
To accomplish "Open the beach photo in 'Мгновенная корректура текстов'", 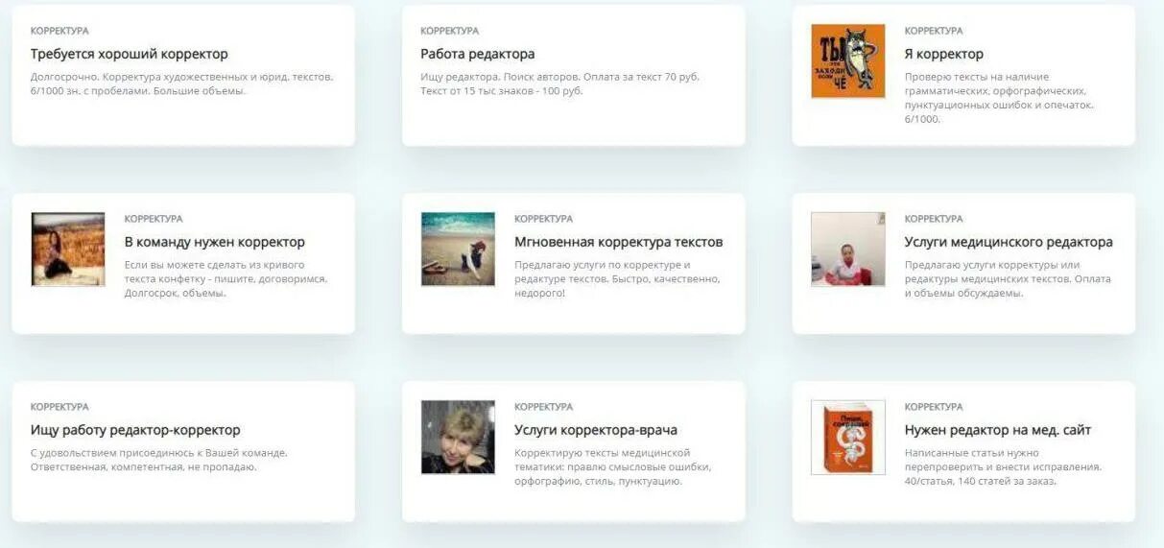I will point(458,250).
